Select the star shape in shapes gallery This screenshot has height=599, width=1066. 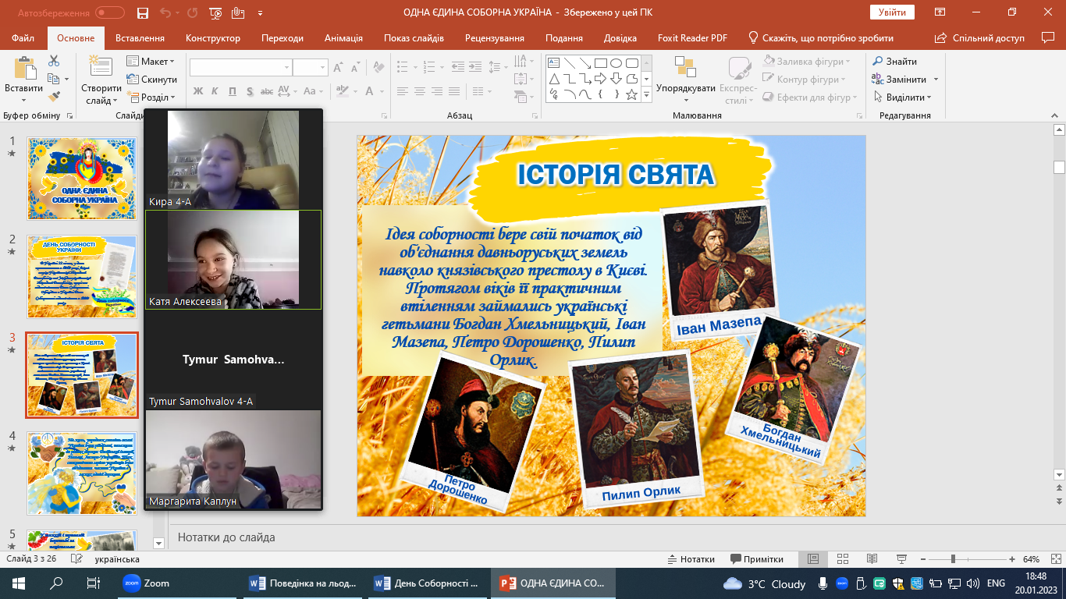(631, 94)
